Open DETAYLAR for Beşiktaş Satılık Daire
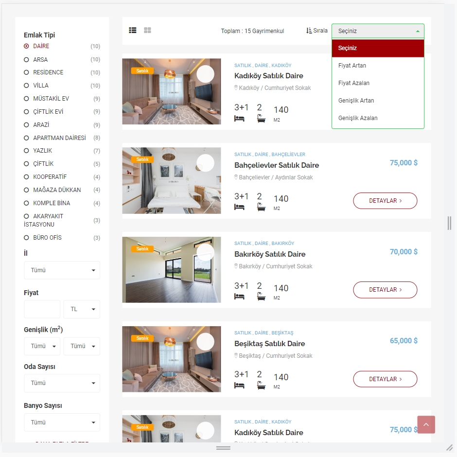Image resolution: width=457 pixels, height=457 pixels. (x=385, y=379)
